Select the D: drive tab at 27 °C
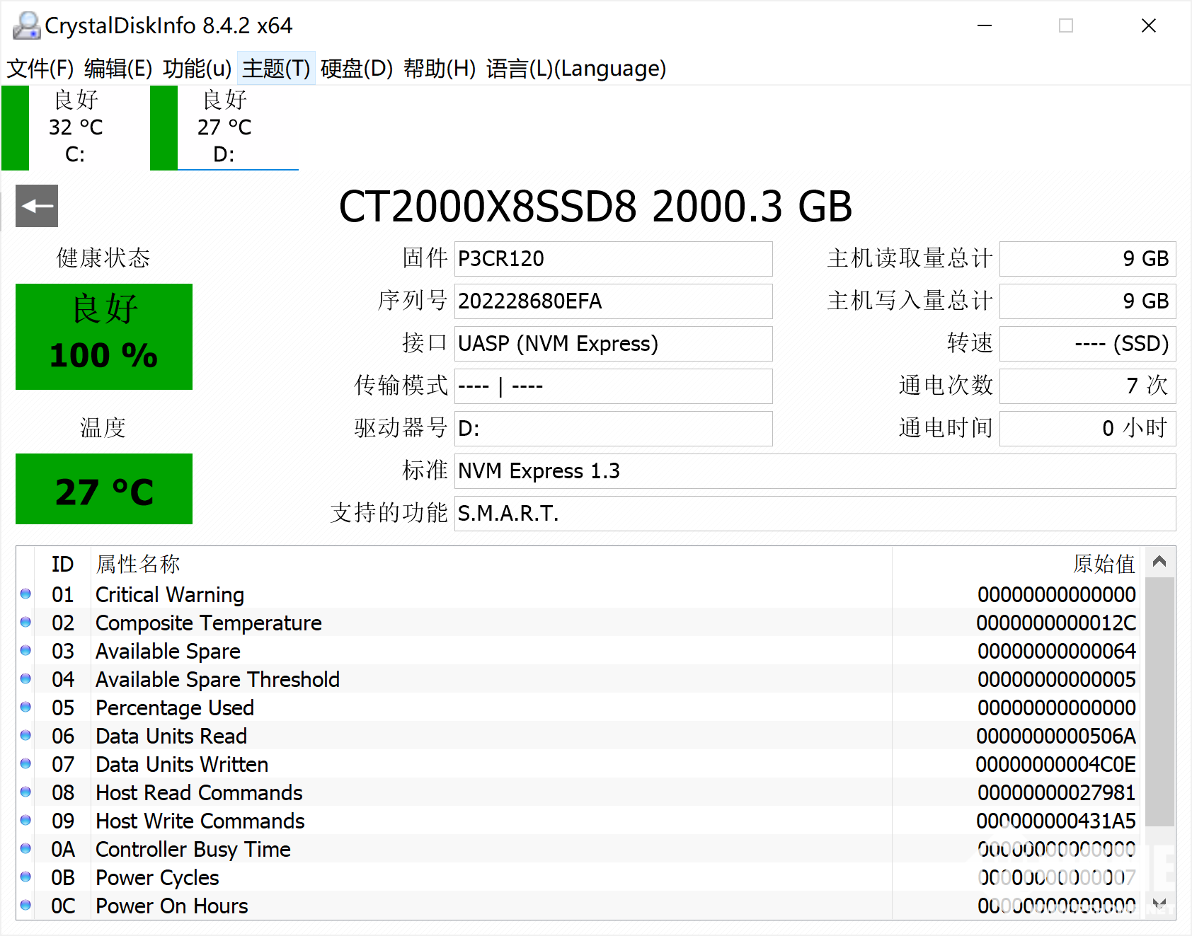The image size is (1192, 936). [224, 128]
